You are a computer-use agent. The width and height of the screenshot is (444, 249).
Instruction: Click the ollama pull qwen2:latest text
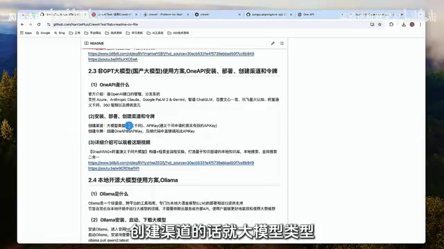pyautogui.click(x=108, y=240)
